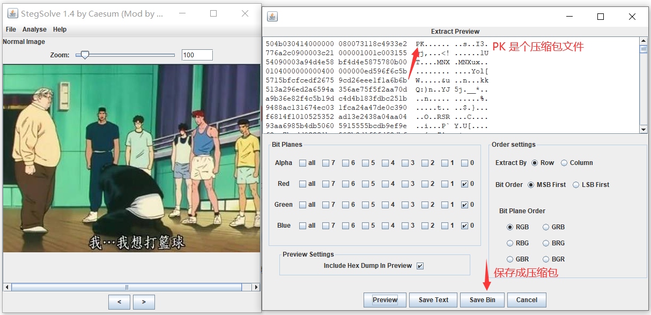
Task: Click the zoom value field showing 100
Action: pos(197,55)
